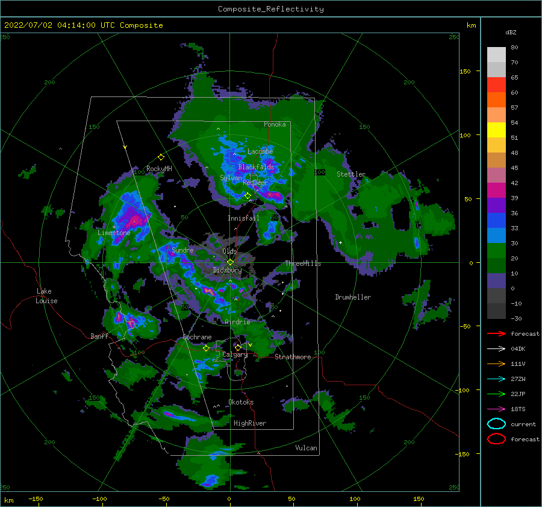This screenshot has height=507, width=542.
Task: Click the Vulcan town label
Action: (x=306, y=447)
